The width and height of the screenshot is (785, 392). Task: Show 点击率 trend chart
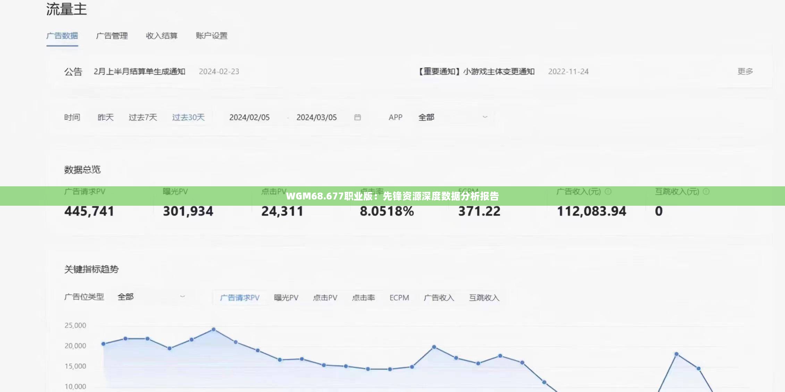click(x=364, y=298)
